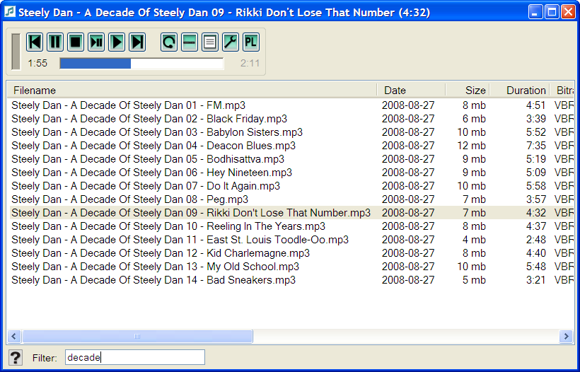The height and width of the screenshot is (372, 580).
Task: Sort list by Duration column header
Action: [519, 91]
